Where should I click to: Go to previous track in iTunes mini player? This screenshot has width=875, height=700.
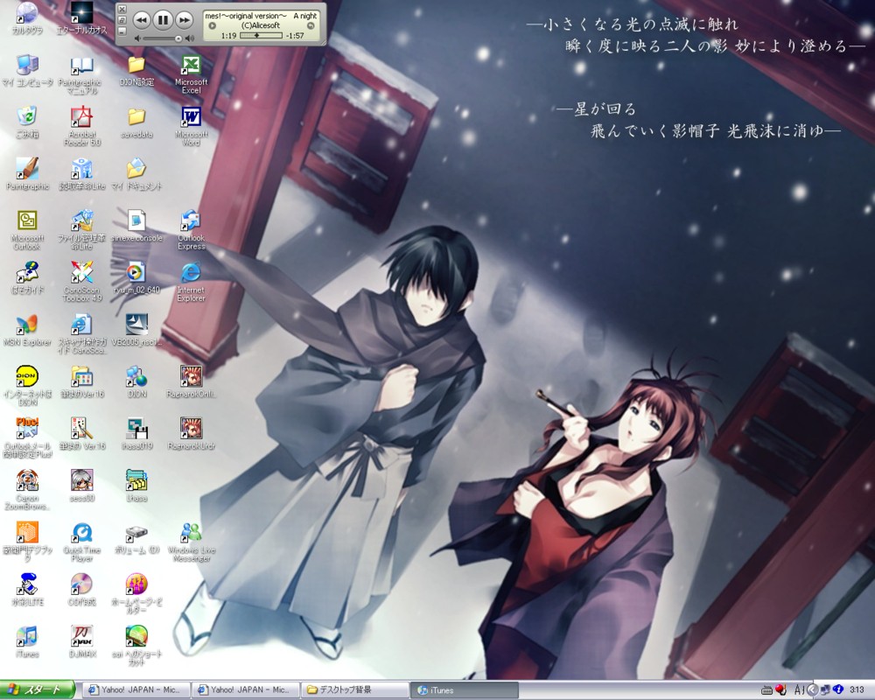142,21
